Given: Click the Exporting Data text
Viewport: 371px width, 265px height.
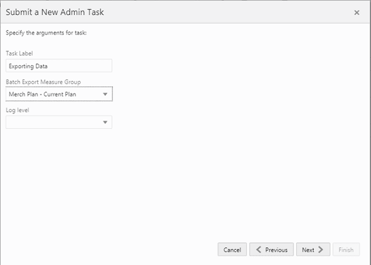Looking at the screenshot, I should coord(29,66).
